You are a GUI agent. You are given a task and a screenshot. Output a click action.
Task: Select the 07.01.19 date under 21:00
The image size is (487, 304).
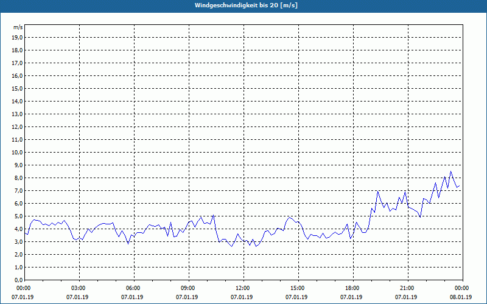coord(406,297)
